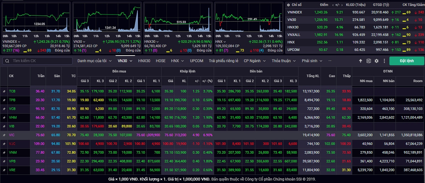The height and width of the screenshot is (183, 425).
Task: Open the VHM stock symbol link
Action: point(12,118)
